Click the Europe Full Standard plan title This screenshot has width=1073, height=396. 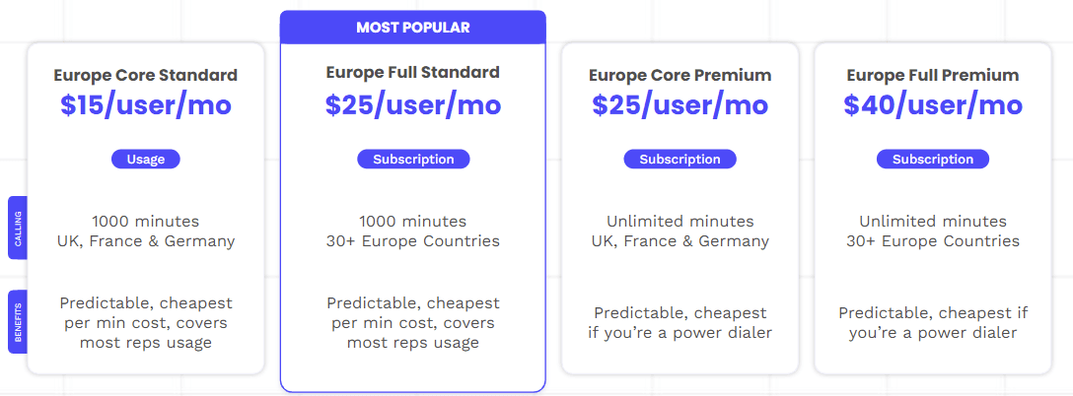pos(413,73)
